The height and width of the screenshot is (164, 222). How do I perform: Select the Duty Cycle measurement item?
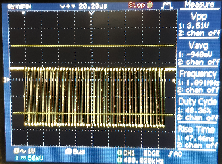(198, 101)
